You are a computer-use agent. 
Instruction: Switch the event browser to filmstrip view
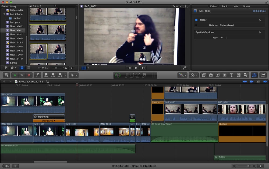pyautogui.click(x=22, y=68)
